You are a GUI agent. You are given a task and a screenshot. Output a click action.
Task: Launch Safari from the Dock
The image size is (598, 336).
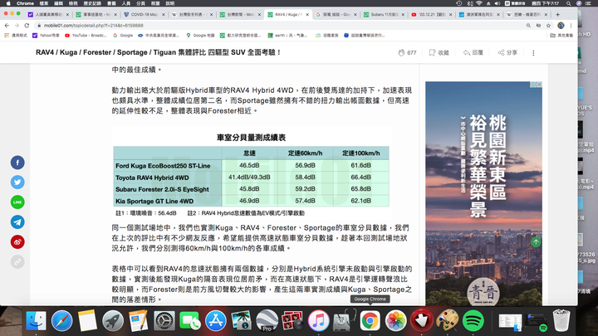pos(61,321)
